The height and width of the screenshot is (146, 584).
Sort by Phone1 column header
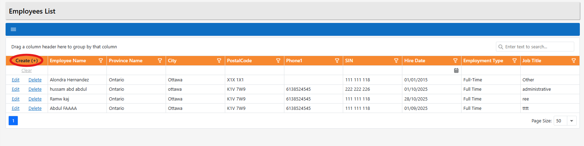coord(294,60)
